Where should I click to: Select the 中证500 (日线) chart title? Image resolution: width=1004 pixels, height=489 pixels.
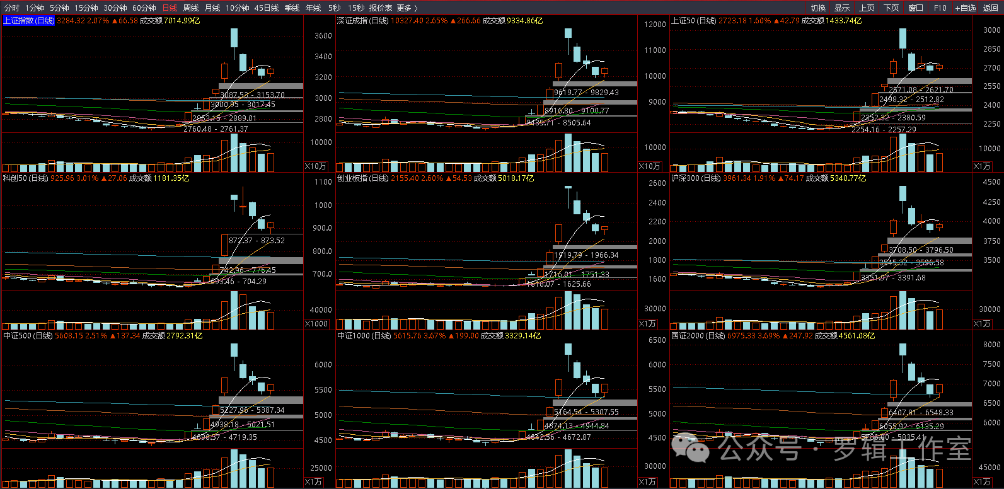28,336
